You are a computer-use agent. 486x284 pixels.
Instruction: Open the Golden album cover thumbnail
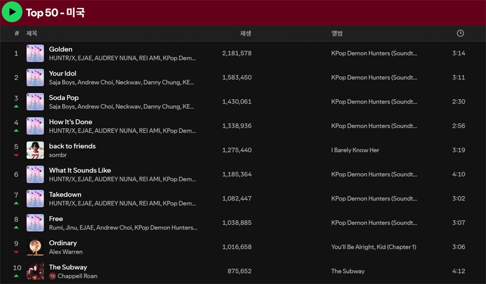tap(35, 53)
